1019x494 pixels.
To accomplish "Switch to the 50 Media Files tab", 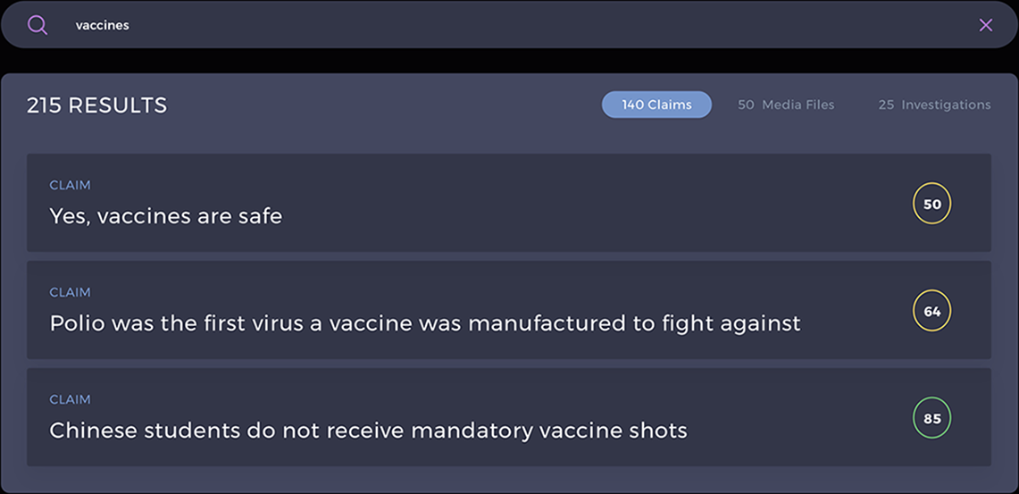I will (x=786, y=105).
